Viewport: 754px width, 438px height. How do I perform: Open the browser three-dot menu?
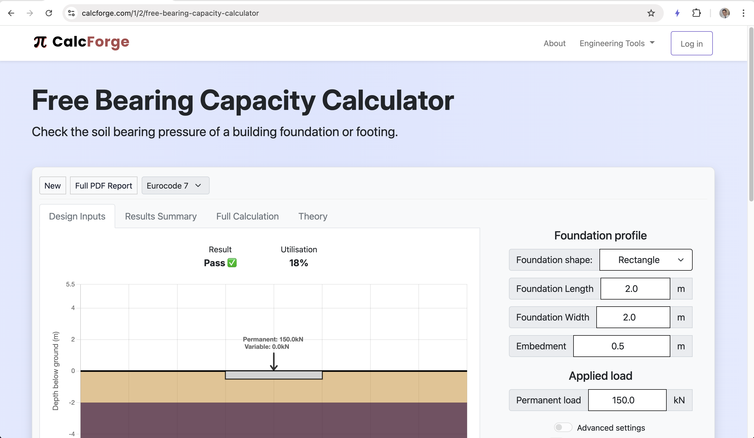tap(743, 13)
